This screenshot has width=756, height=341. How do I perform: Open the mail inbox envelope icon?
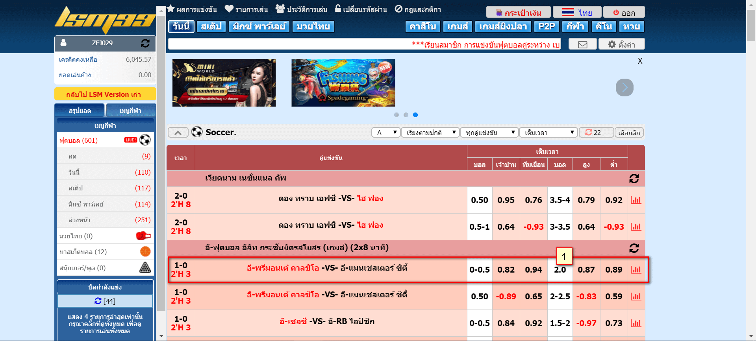[x=582, y=44]
